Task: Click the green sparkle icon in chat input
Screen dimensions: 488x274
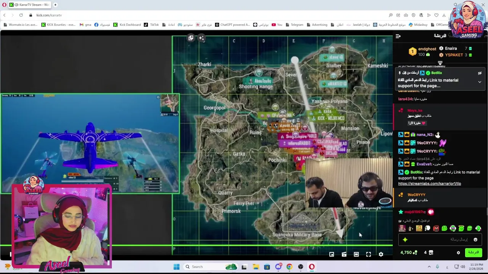Action: coord(405,239)
